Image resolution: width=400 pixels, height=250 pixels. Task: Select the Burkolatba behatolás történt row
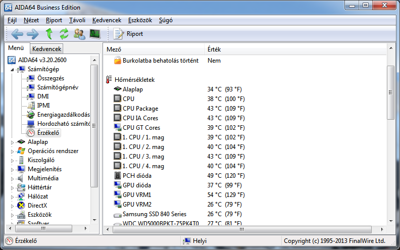[245, 61]
